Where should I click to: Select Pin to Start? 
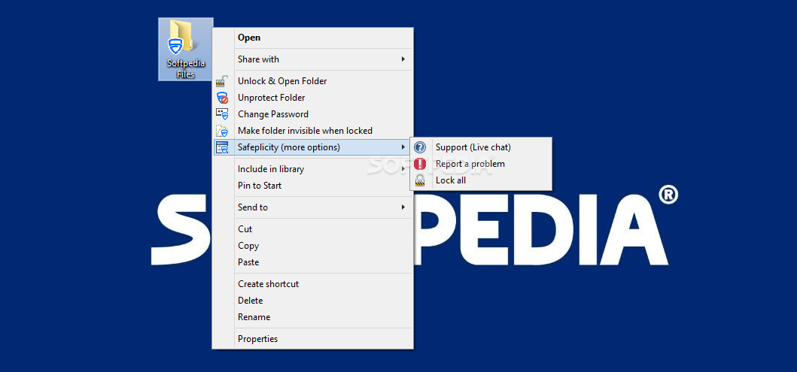click(x=312, y=186)
